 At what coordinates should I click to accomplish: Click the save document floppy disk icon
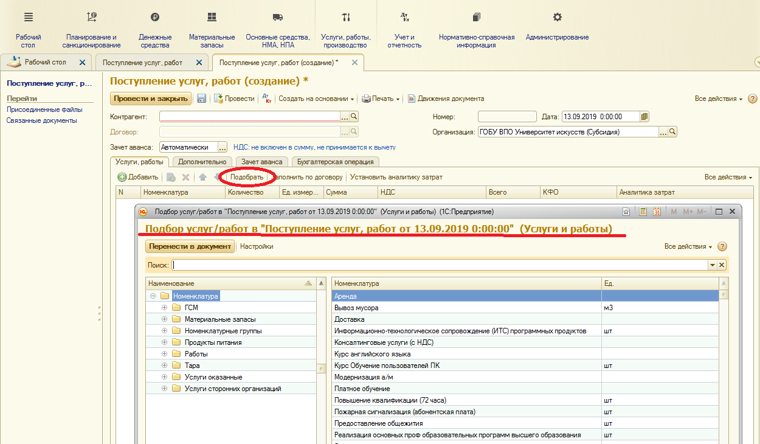coord(202,99)
